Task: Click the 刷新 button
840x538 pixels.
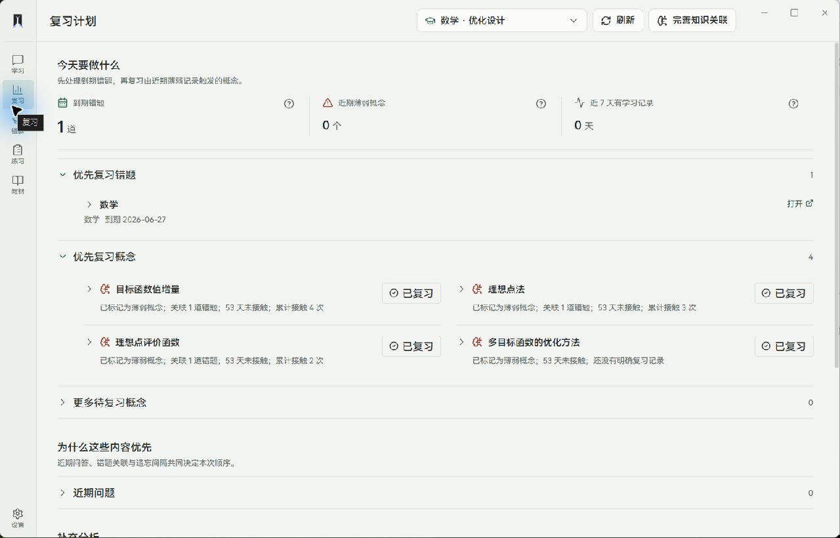Action: click(618, 20)
